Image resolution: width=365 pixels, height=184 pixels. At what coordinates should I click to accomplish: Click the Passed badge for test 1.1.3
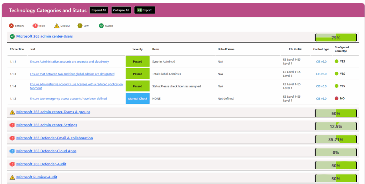[x=138, y=74]
